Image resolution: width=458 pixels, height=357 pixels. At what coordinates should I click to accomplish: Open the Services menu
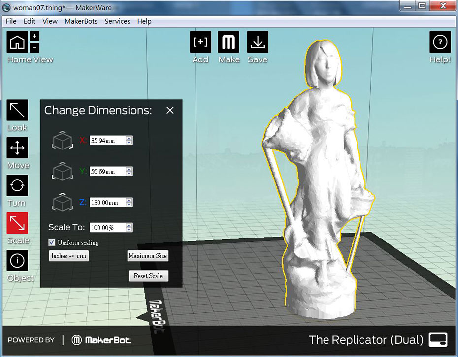(117, 21)
